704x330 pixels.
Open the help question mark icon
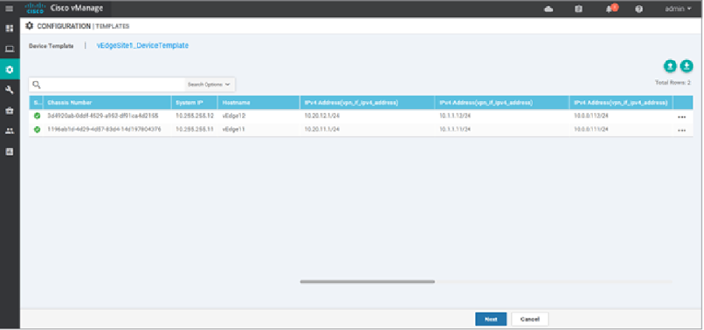[639, 9]
